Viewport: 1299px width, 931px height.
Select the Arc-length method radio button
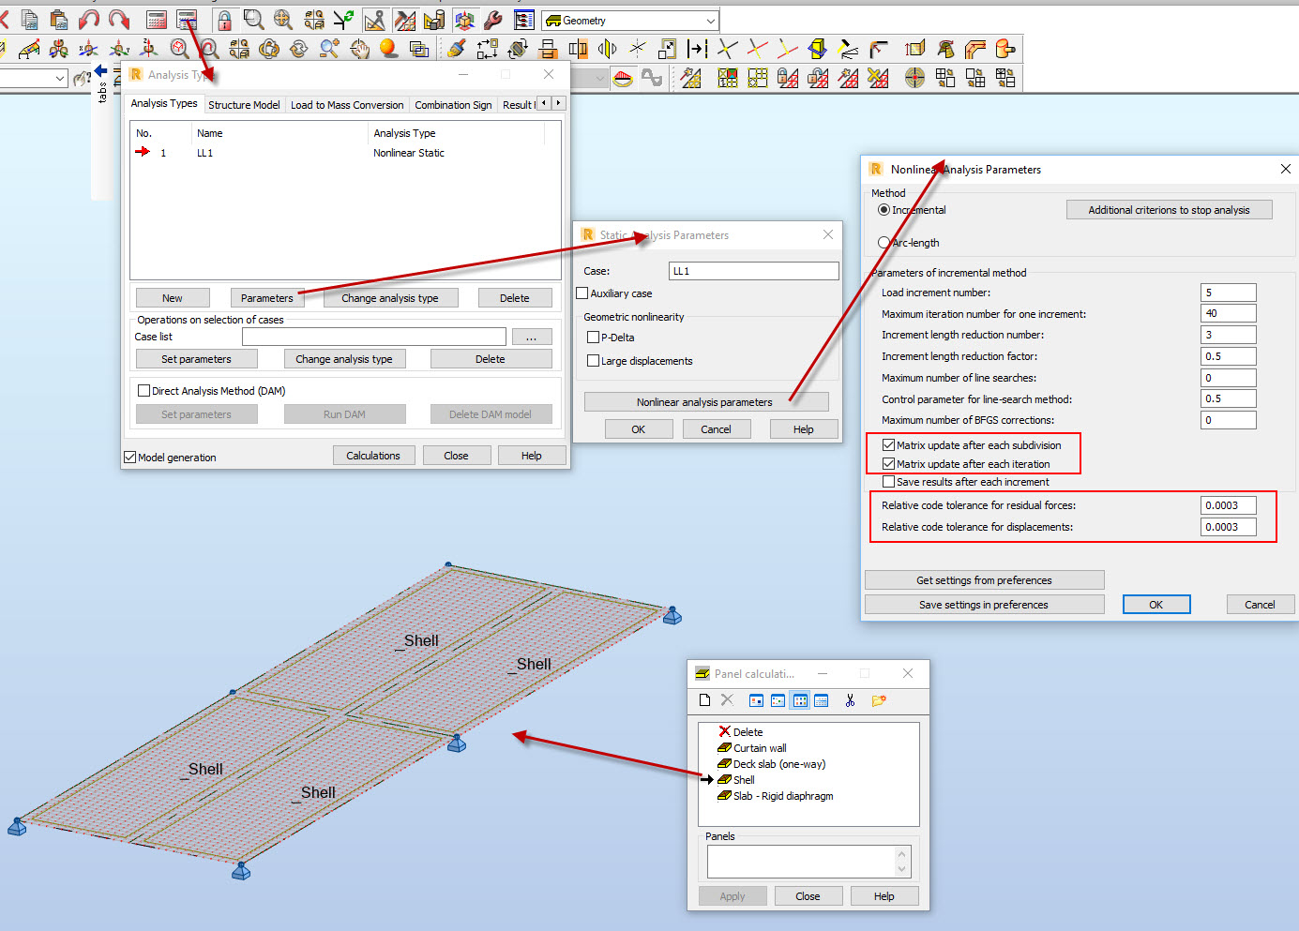point(884,243)
